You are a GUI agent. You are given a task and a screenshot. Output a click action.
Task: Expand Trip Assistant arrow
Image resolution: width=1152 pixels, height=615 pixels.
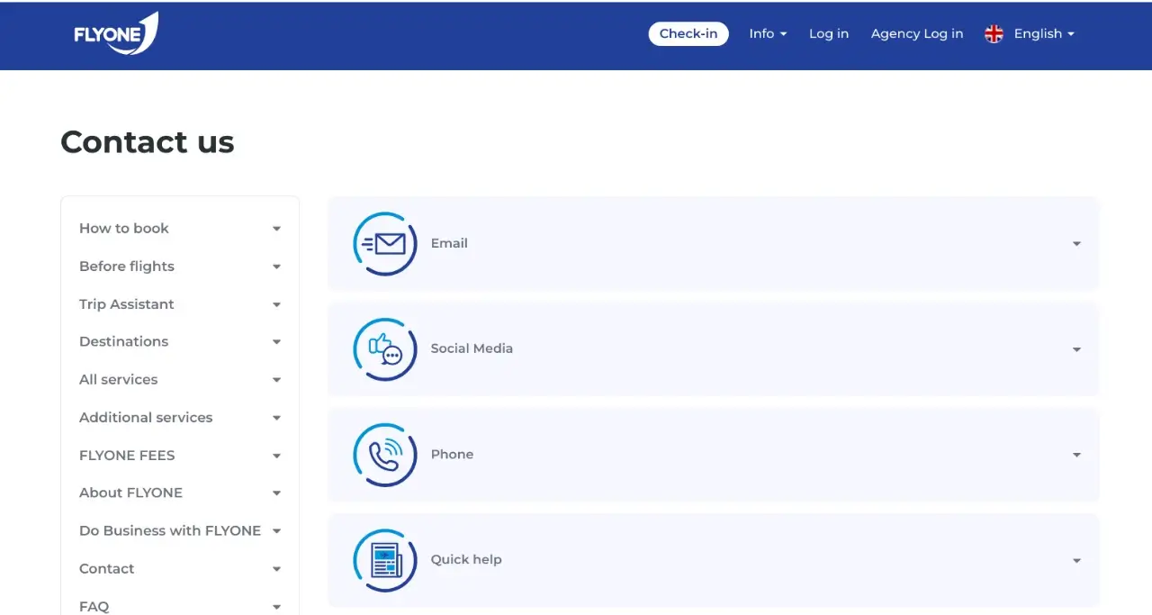click(x=276, y=304)
